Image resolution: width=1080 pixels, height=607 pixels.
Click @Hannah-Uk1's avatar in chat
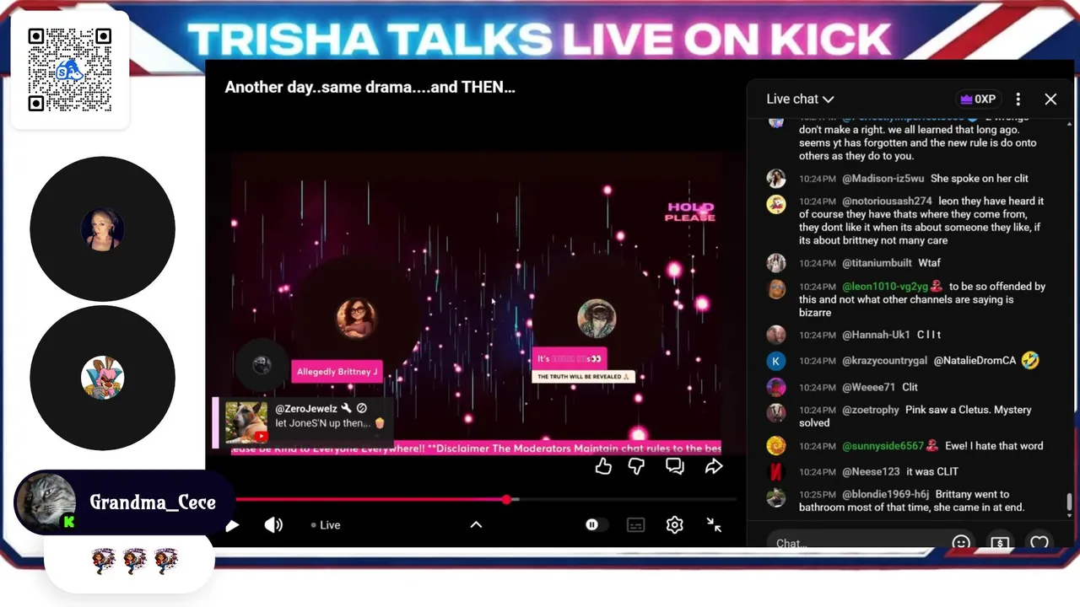click(x=776, y=335)
